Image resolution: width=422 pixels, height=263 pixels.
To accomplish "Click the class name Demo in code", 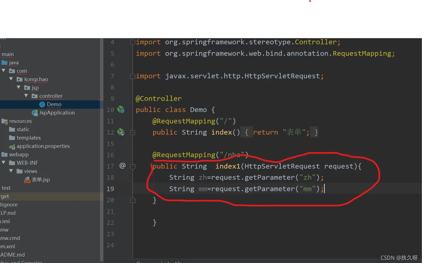I will click(198, 110).
